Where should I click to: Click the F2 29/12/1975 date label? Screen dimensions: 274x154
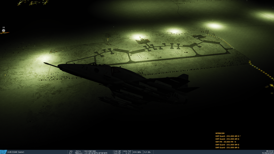[x=268, y=153]
